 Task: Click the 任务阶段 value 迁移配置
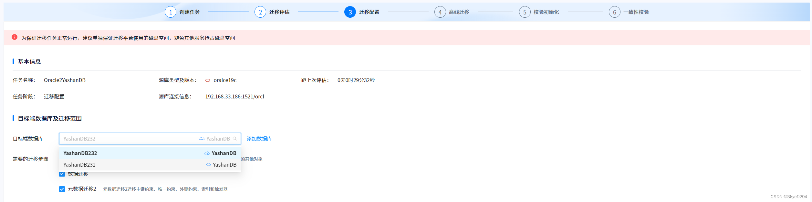54,96
